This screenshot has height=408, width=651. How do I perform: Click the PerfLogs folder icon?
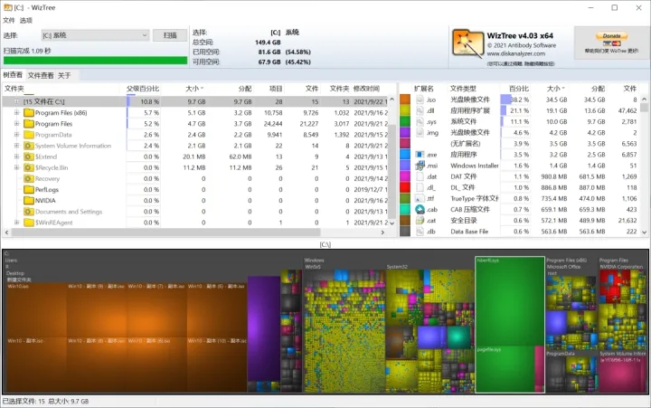[29, 189]
